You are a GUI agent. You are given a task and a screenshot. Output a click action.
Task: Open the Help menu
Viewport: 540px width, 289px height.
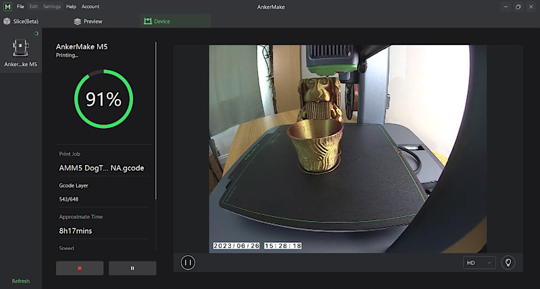[x=71, y=7]
